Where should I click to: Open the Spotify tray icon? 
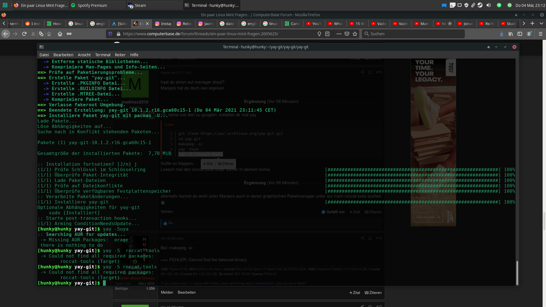(499, 5)
